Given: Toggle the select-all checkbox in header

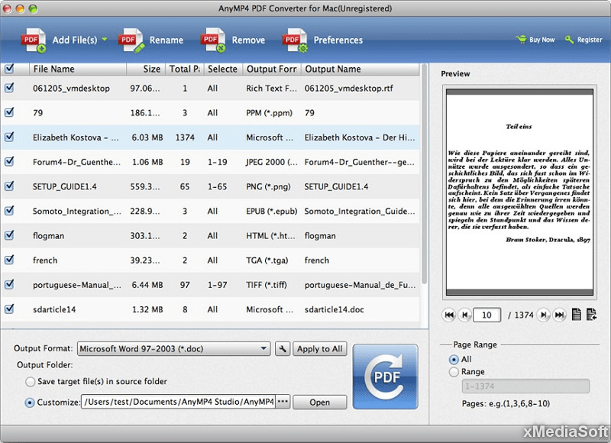Looking at the screenshot, I should click(x=9, y=69).
